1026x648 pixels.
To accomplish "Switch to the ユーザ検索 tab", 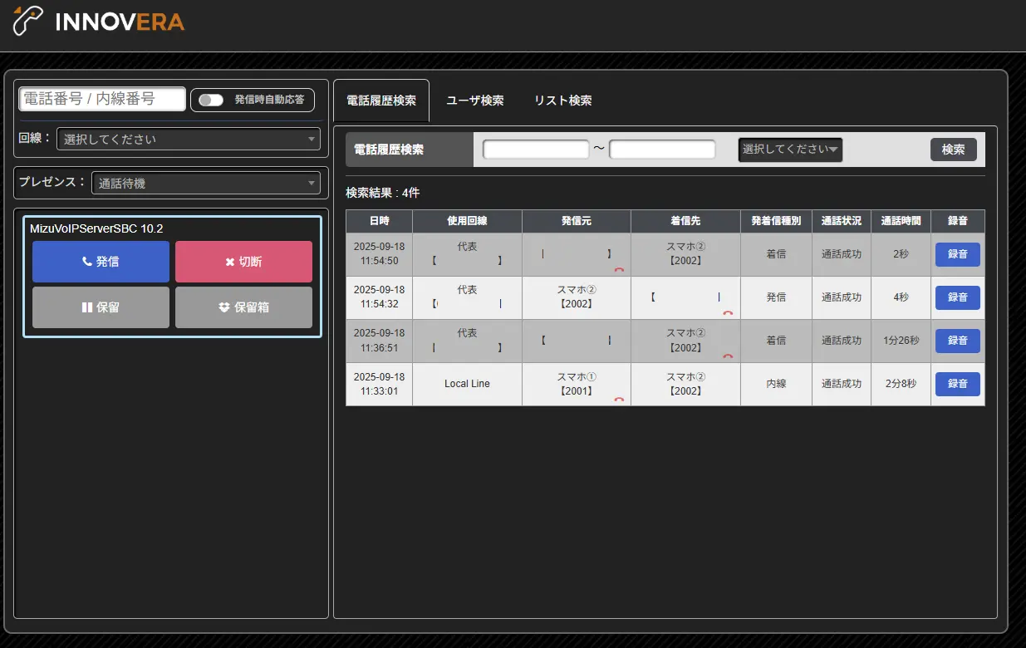I will 474,101.
